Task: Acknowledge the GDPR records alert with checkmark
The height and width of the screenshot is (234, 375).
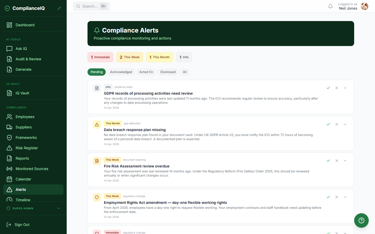Action: pos(328,88)
